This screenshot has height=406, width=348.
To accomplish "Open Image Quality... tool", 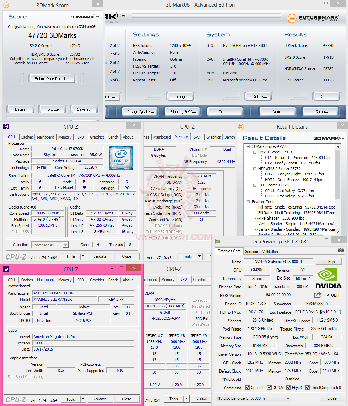I will coord(141,112).
